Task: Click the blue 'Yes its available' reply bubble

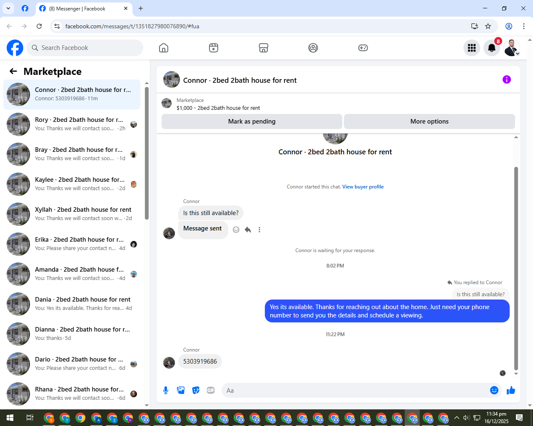Action: click(x=387, y=311)
